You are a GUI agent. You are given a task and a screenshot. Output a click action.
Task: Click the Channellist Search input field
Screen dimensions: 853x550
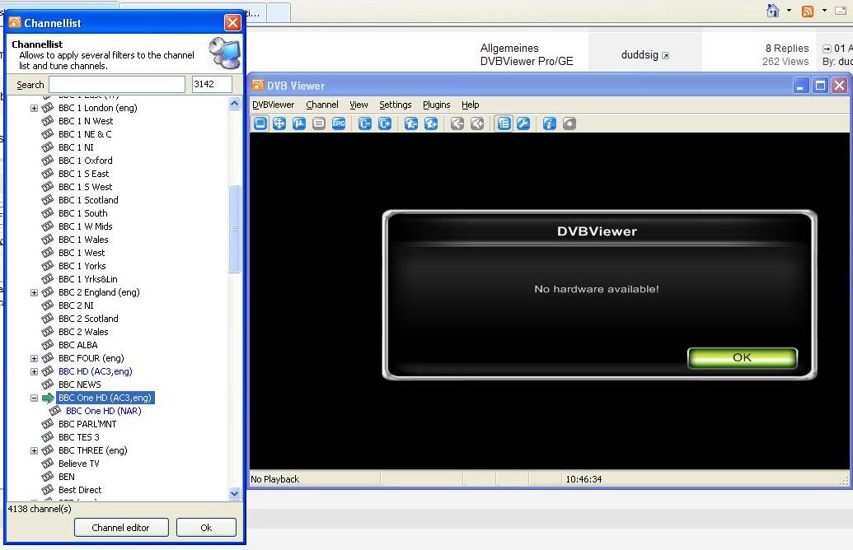click(x=117, y=84)
